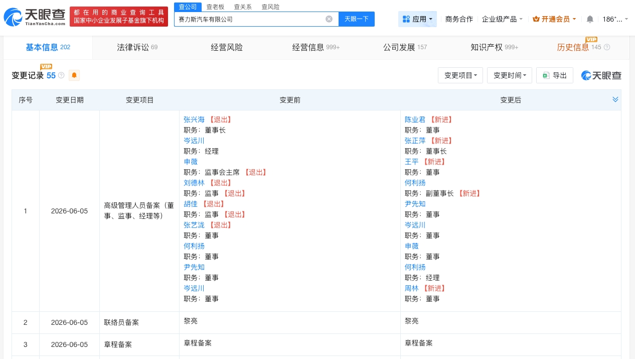The height and width of the screenshot is (359, 635).
Task: Click the 变更后 column header
Action: pos(511,100)
